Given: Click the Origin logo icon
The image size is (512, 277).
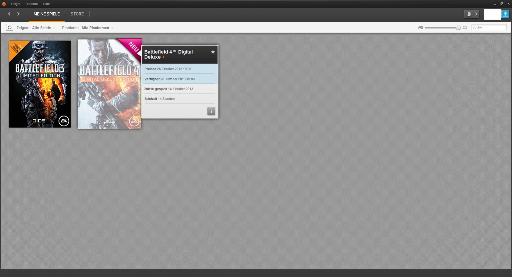Looking at the screenshot, I should pos(4,4).
